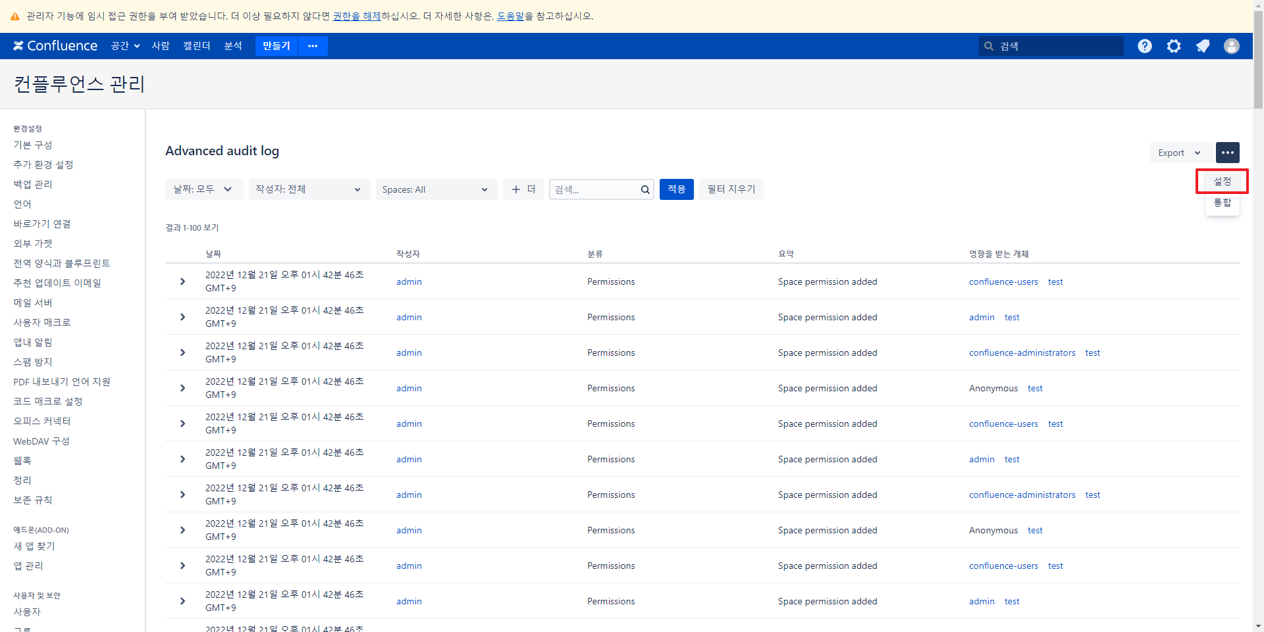Go to 사람 in the top navigation
Image resolution: width=1264 pixels, height=632 pixels.
pos(161,46)
